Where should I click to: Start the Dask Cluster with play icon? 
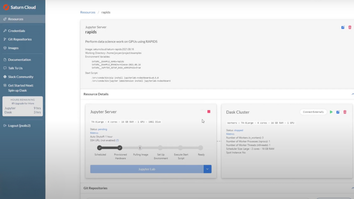tap(331, 112)
